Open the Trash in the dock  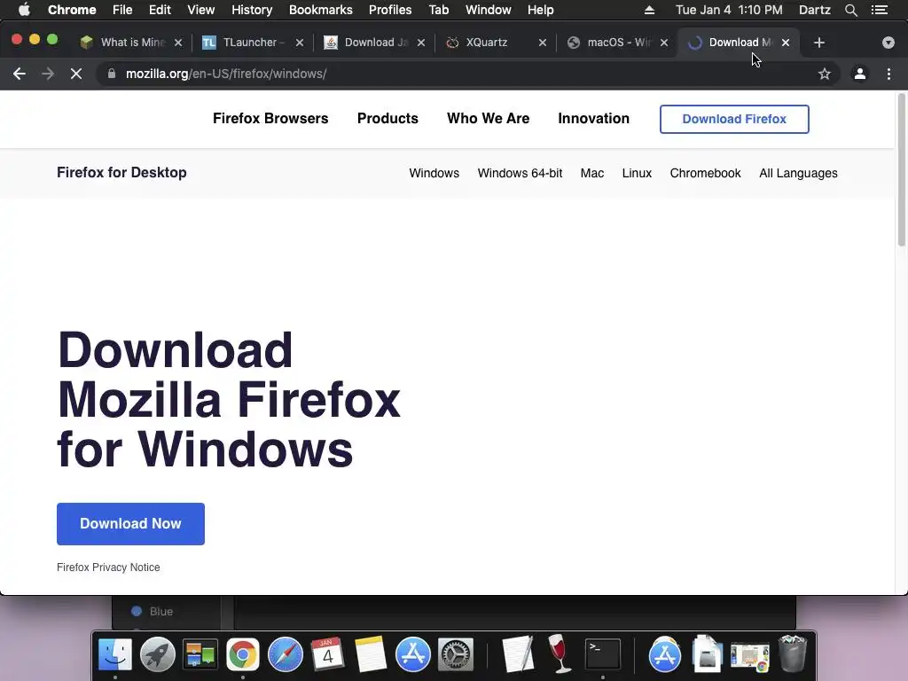tap(793, 654)
